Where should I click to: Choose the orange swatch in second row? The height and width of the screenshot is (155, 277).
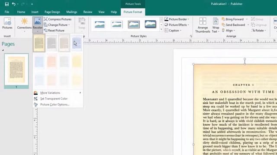coord(52,62)
